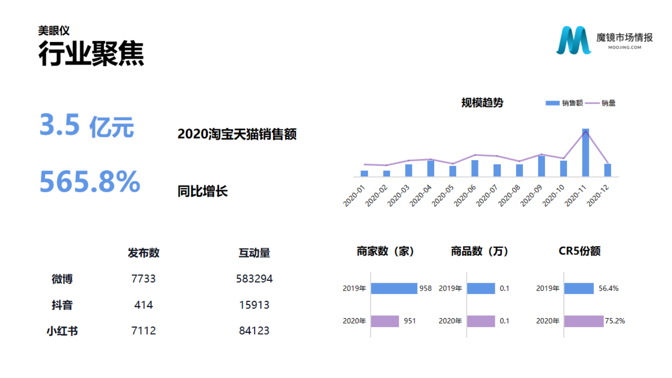Click the CR5份额 chart title
This screenshot has height=378, width=672.
(579, 251)
